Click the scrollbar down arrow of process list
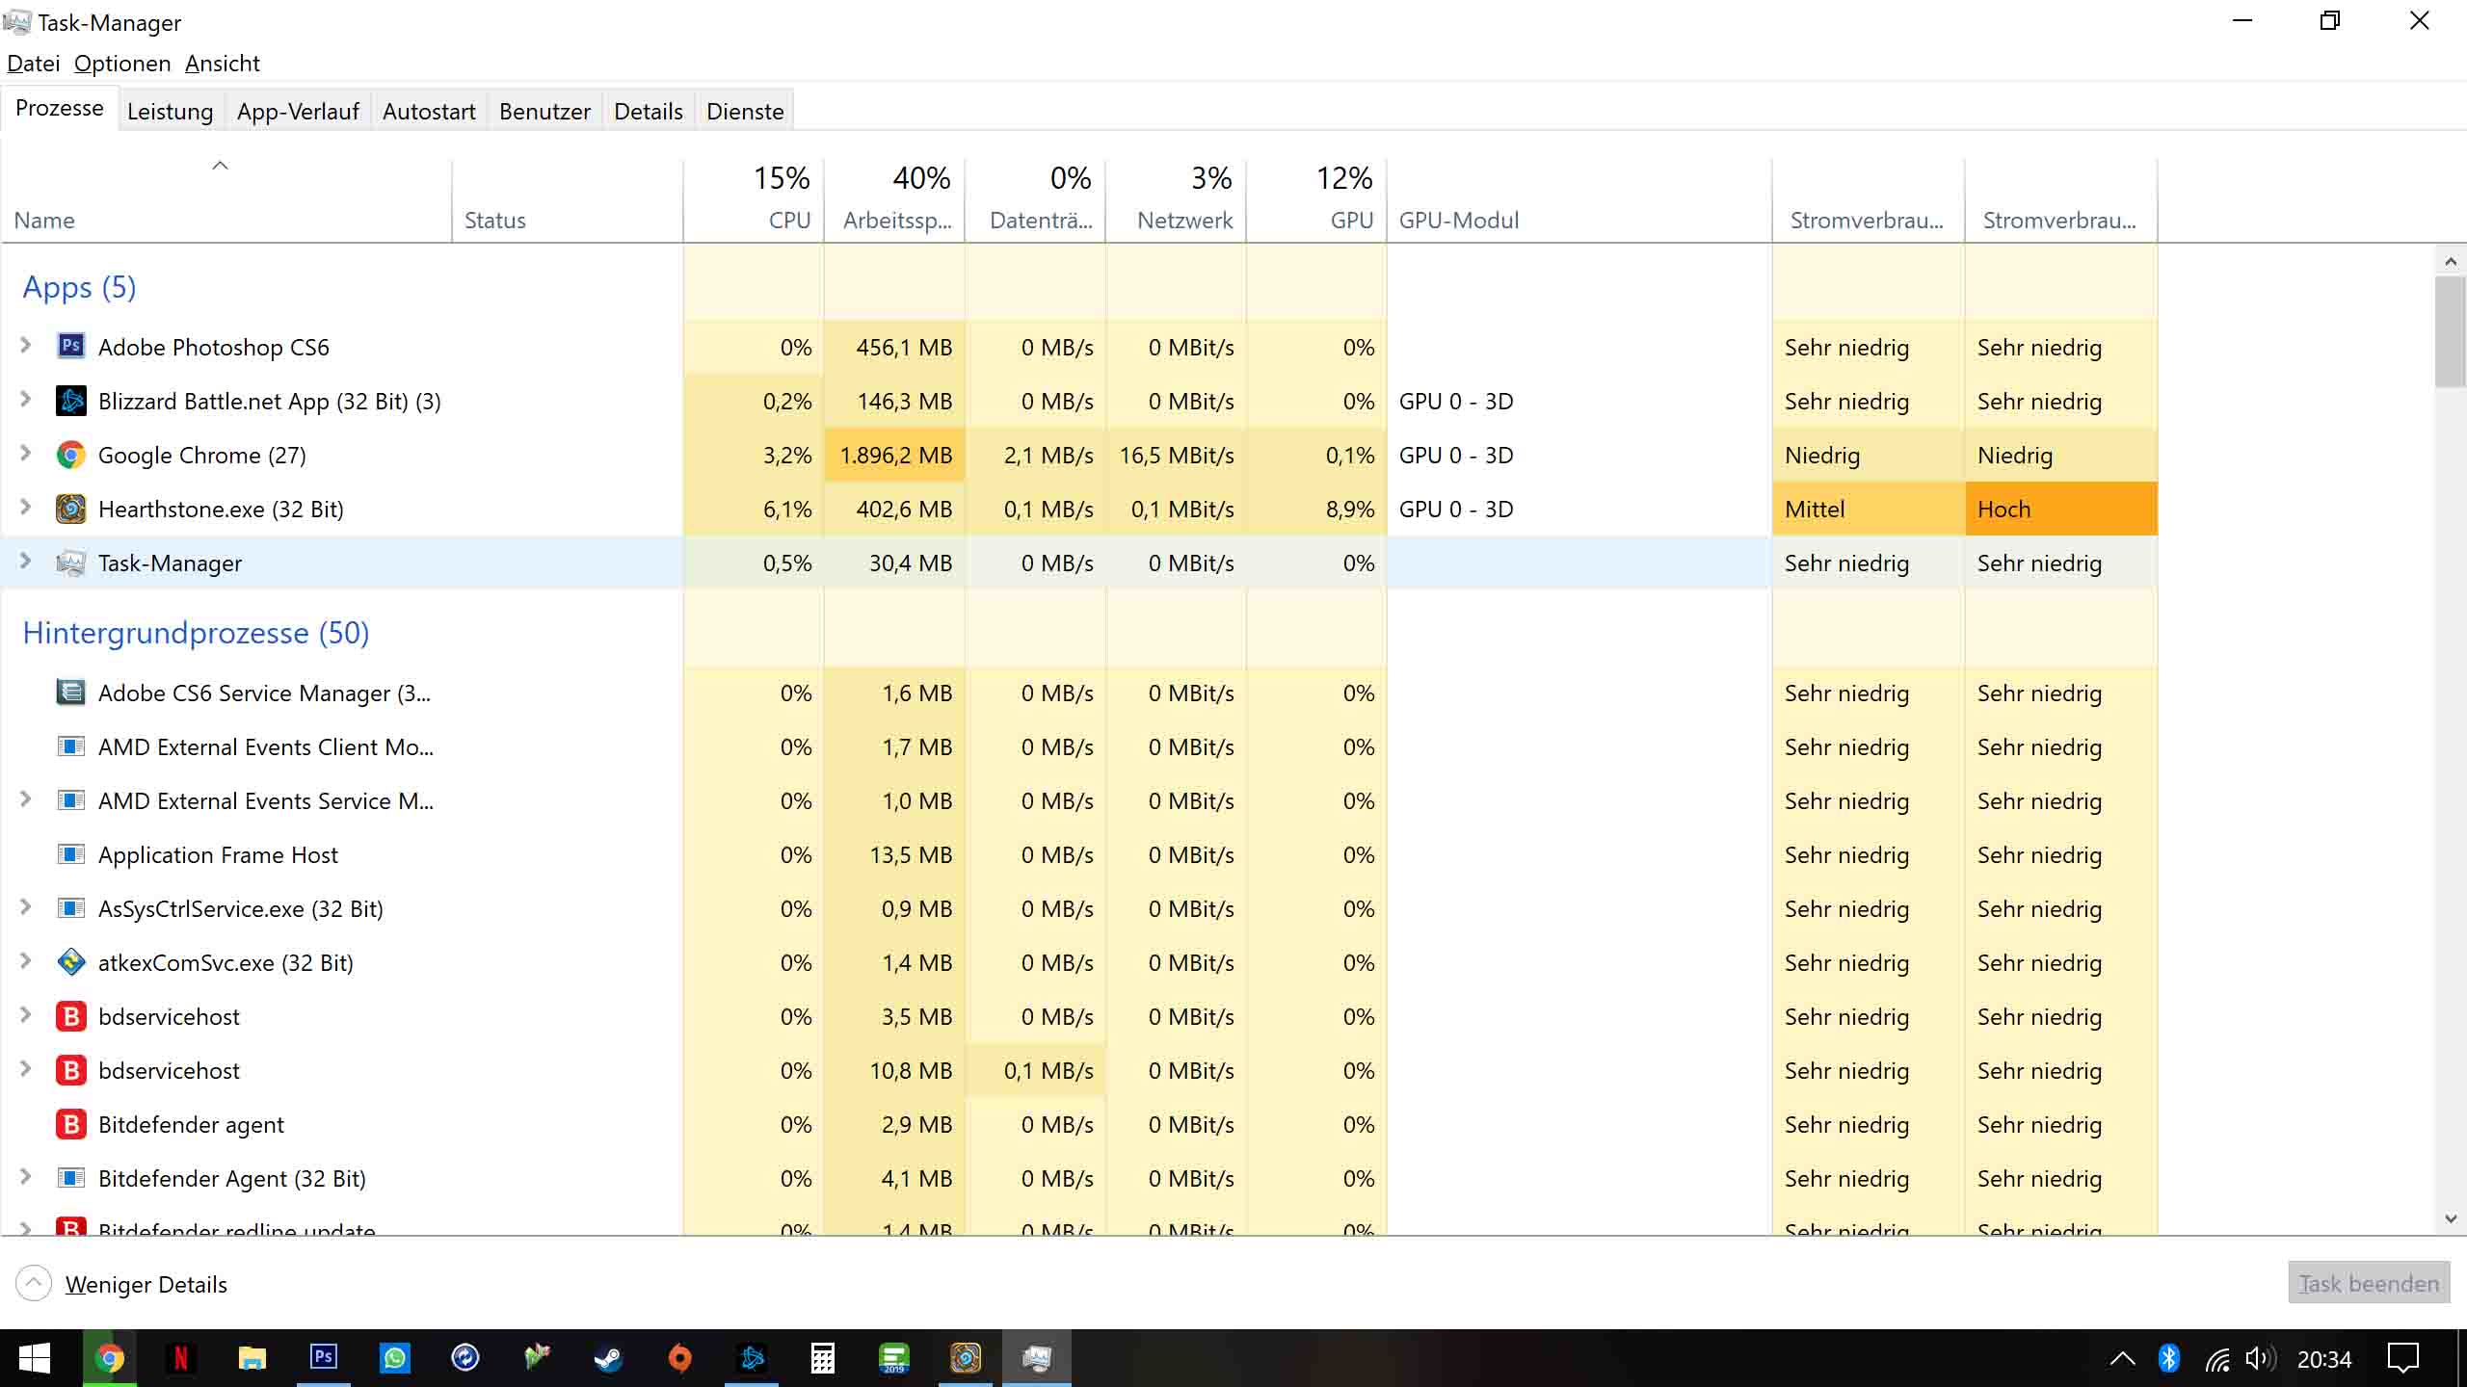Viewport: 2467px width, 1387px height. (2451, 1219)
